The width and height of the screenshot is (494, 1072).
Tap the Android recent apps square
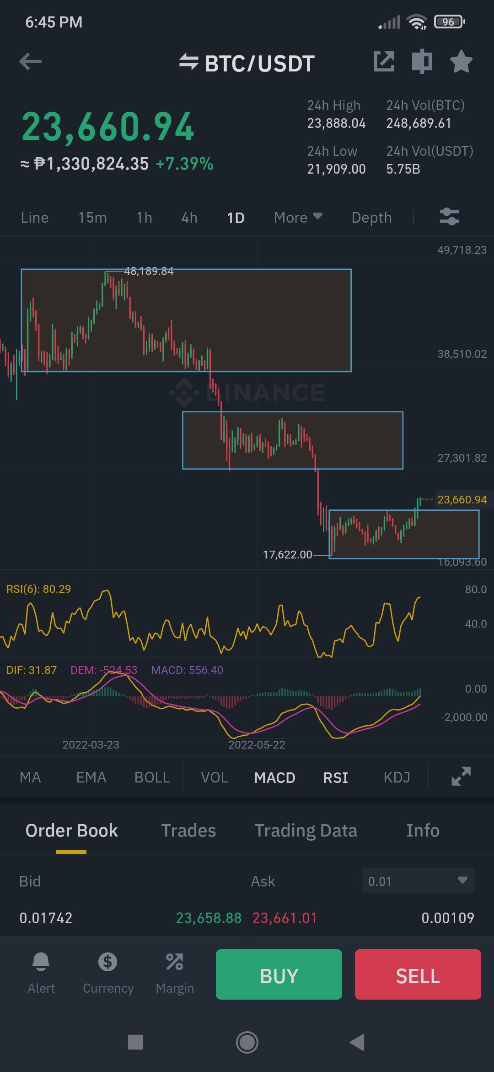tap(135, 1042)
